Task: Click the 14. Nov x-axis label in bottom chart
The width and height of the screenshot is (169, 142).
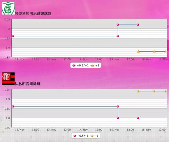Action: pyautogui.click(x=83, y=130)
